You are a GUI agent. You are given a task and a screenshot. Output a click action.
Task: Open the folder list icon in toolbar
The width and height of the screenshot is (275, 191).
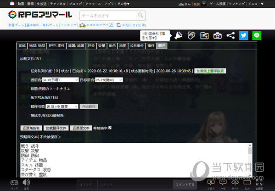pyautogui.click(x=204, y=36)
